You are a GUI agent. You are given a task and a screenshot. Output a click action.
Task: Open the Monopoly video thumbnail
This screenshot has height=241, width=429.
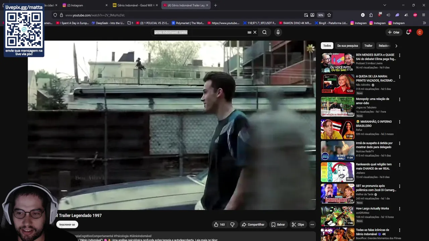(x=338, y=106)
